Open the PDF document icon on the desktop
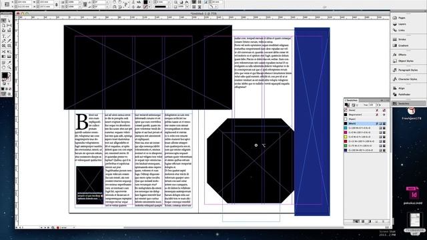Viewport: 427px width, 240px height. [415, 224]
